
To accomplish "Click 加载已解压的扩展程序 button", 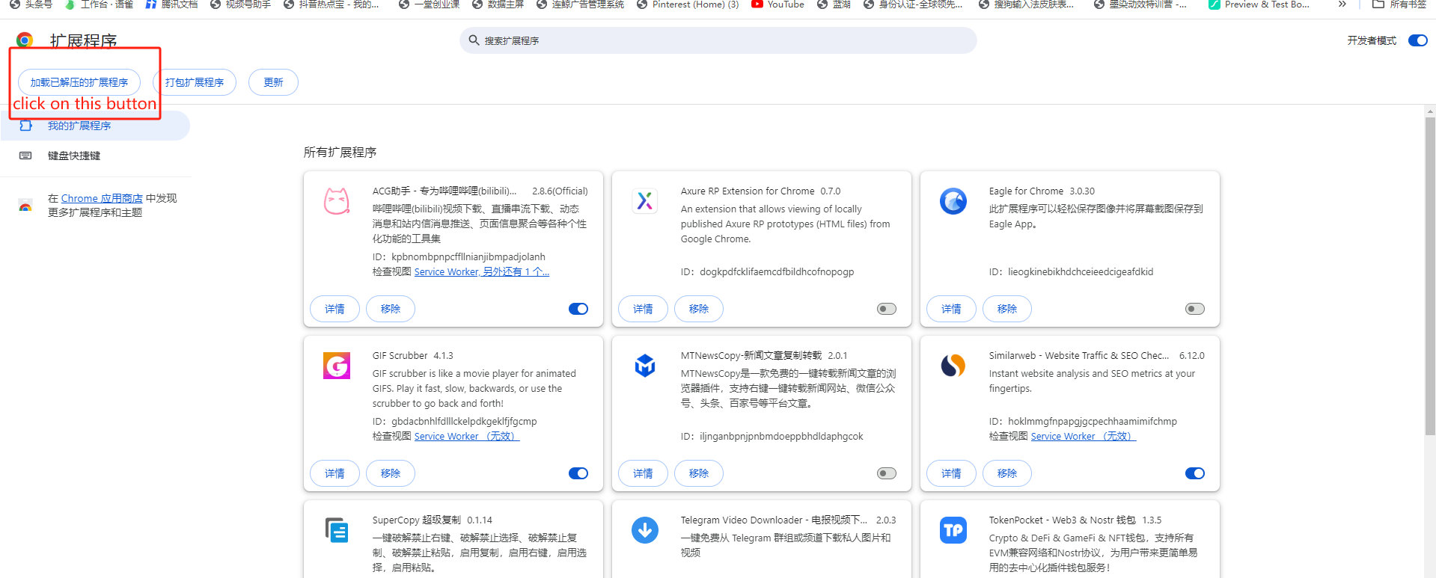I will (79, 82).
